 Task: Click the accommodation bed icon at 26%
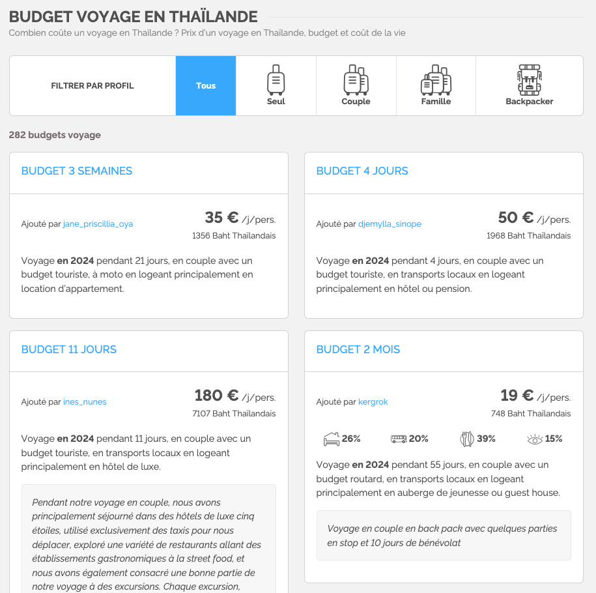point(332,439)
